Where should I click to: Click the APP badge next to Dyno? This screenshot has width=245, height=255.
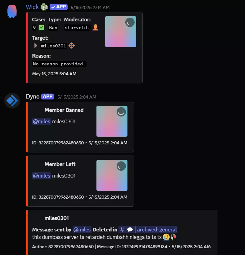(48, 96)
